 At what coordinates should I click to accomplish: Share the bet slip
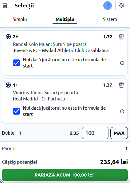pyautogui.click(x=108, y=6)
